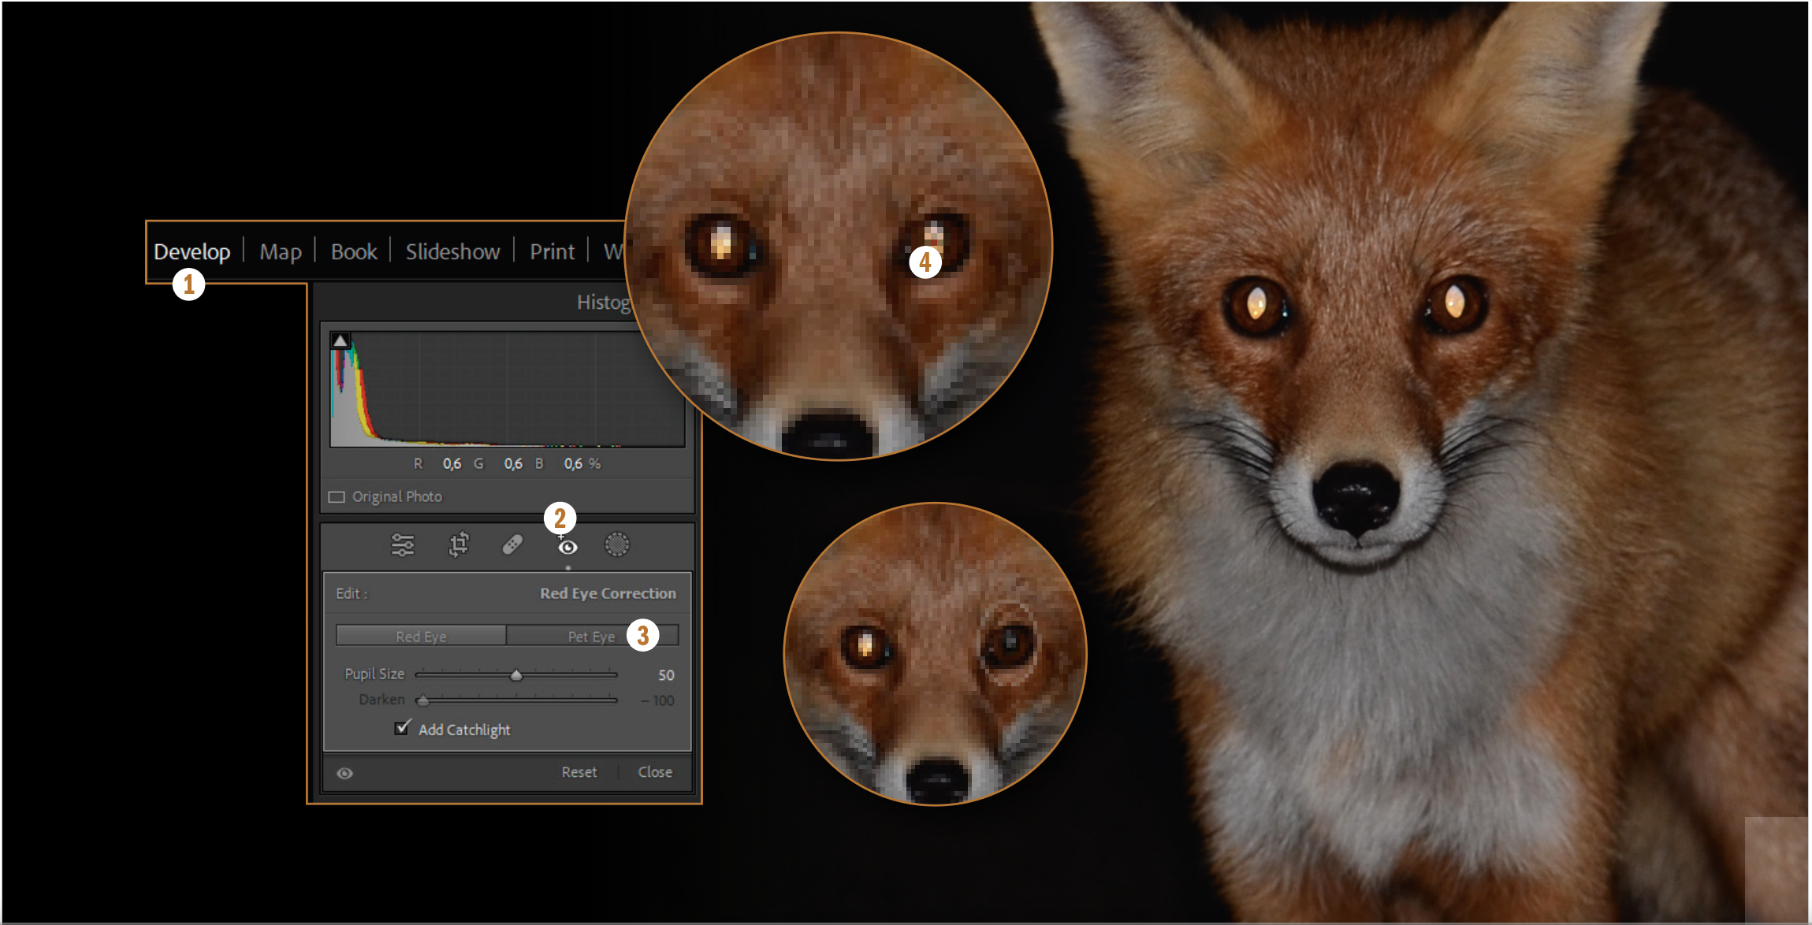Switch to Red Eye mode
The width and height of the screenshot is (1812, 925).
coord(421,636)
